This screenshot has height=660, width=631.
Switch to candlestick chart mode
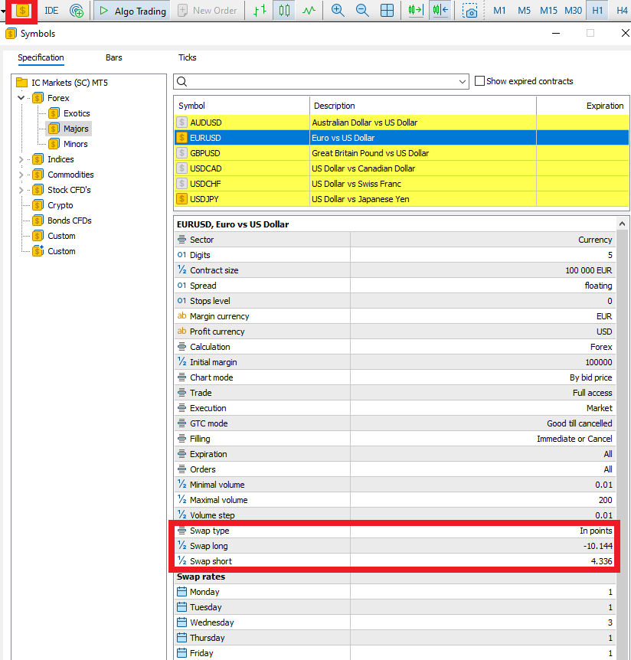[x=284, y=11]
